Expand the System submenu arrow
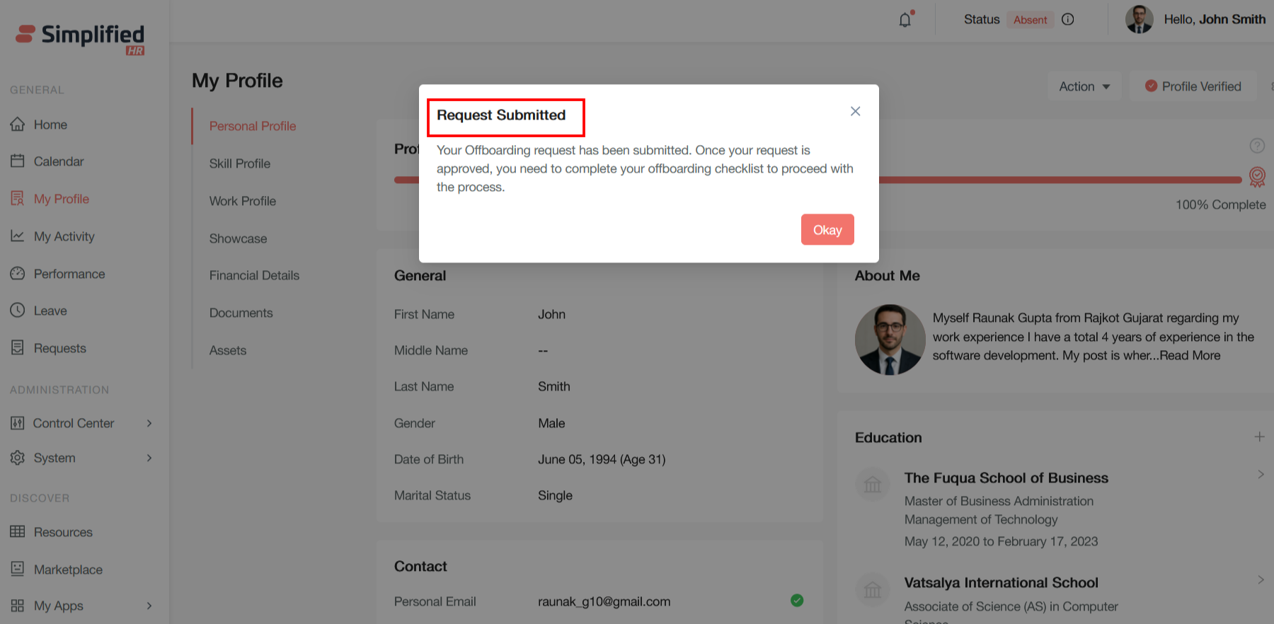The image size is (1274, 624). coord(149,458)
